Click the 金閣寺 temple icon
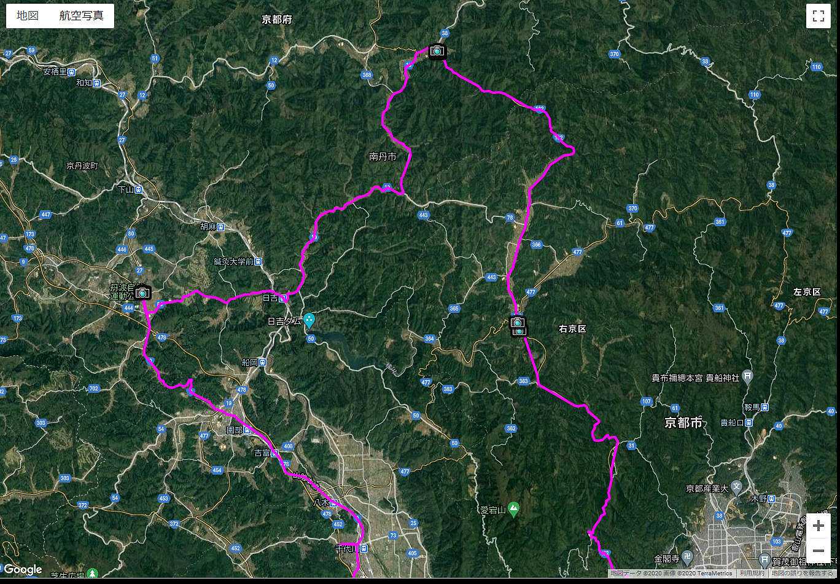The image size is (840, 584). coord(688,559)
